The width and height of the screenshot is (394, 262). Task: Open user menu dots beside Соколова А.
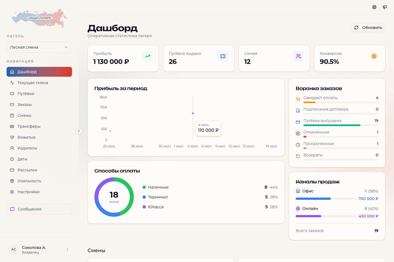pos(68,249)
